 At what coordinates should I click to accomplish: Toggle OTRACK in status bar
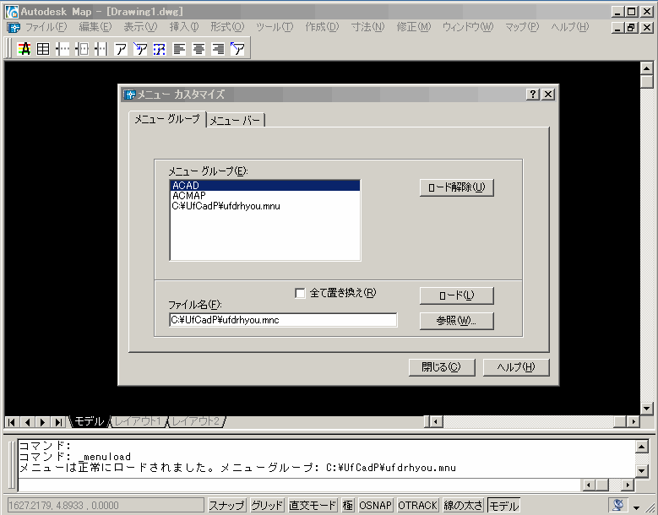pos(417,506)
